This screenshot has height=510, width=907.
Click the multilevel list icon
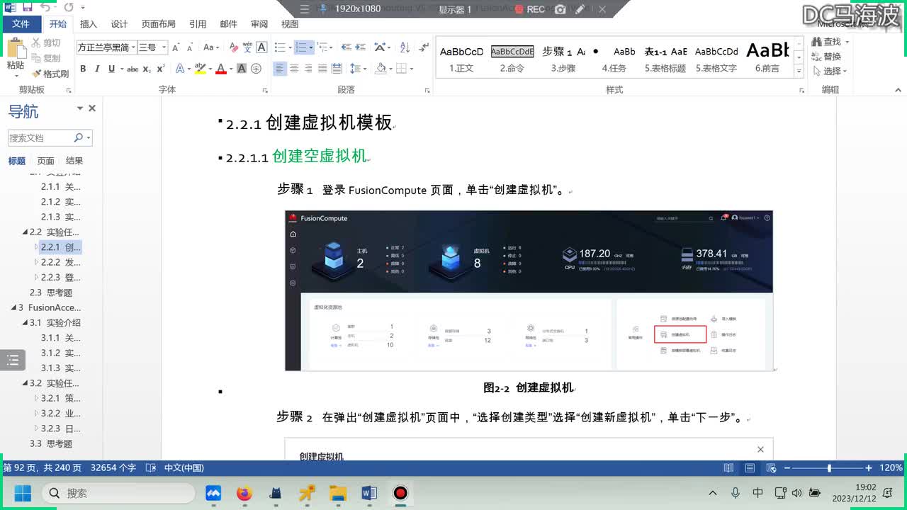pos(322,47)
